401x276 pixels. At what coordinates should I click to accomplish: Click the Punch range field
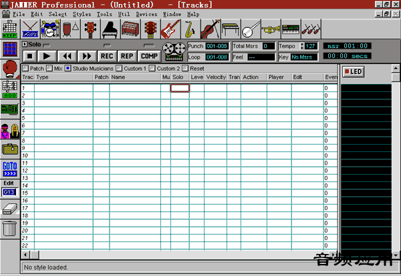217,46
